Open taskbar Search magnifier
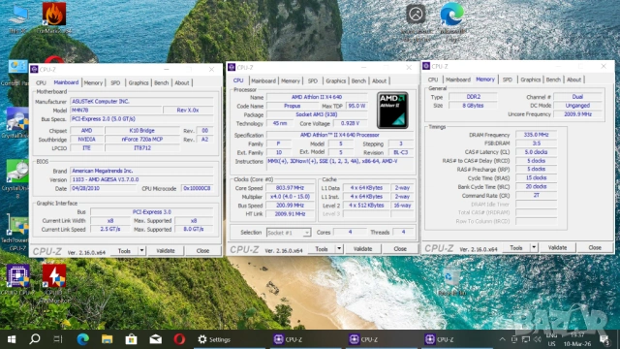 [35, 339]
